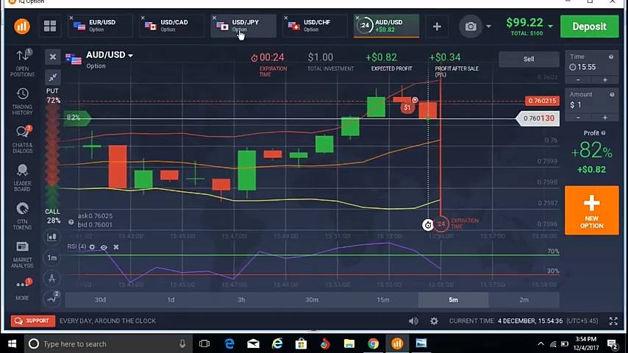The height and width of the screenshot is (353, 628).
Task: Click the IQ Option orange logo
Action: (x=22, y=26)
